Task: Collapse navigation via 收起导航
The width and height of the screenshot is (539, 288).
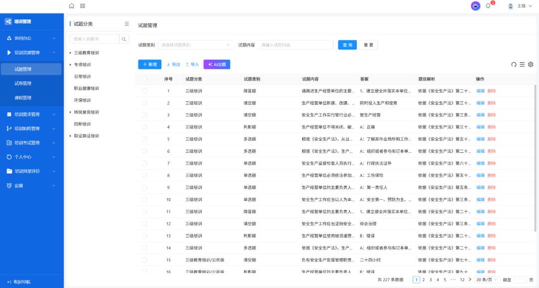Action: coord(19,282)
